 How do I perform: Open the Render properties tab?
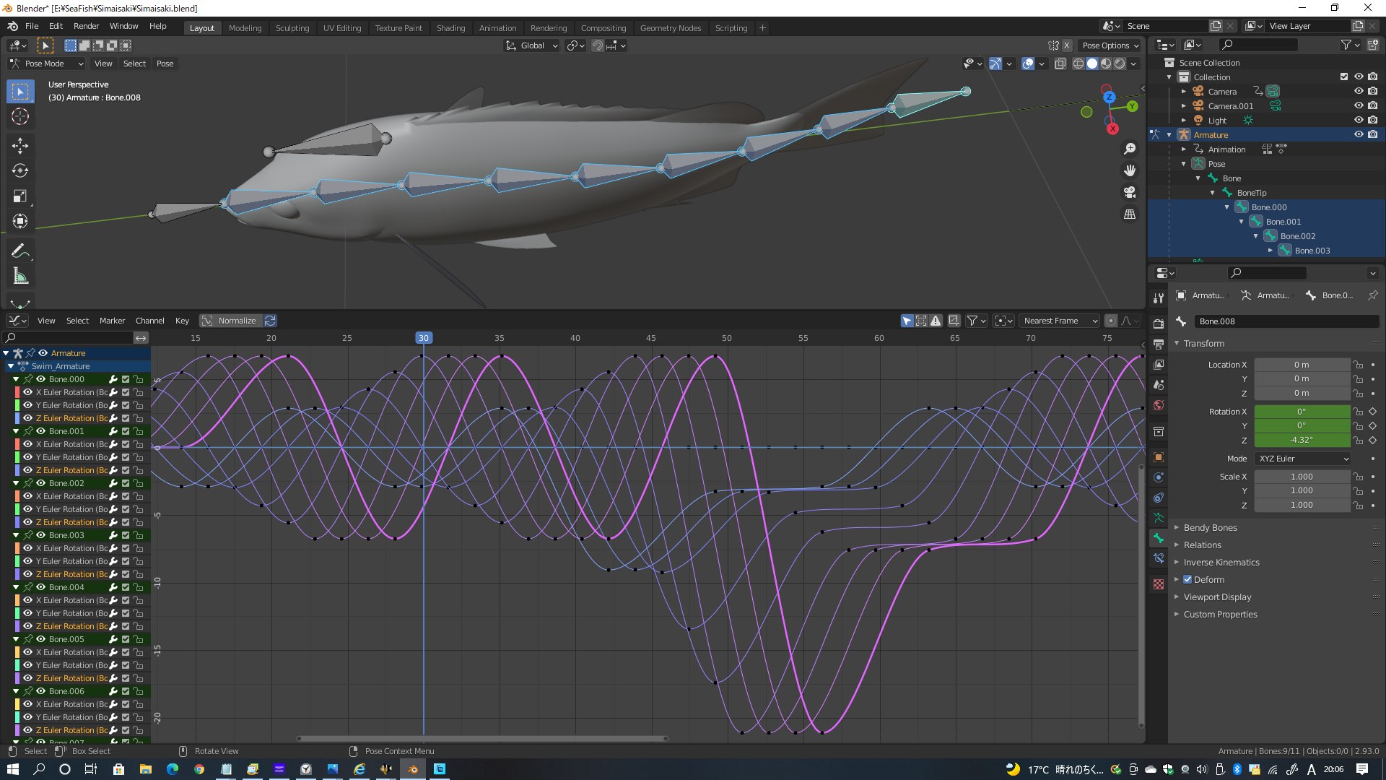click(x=1159, y=324)
